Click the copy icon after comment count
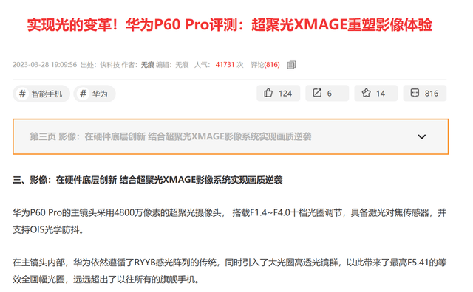Screen dimensions: 473x292 tap(292, 65)
